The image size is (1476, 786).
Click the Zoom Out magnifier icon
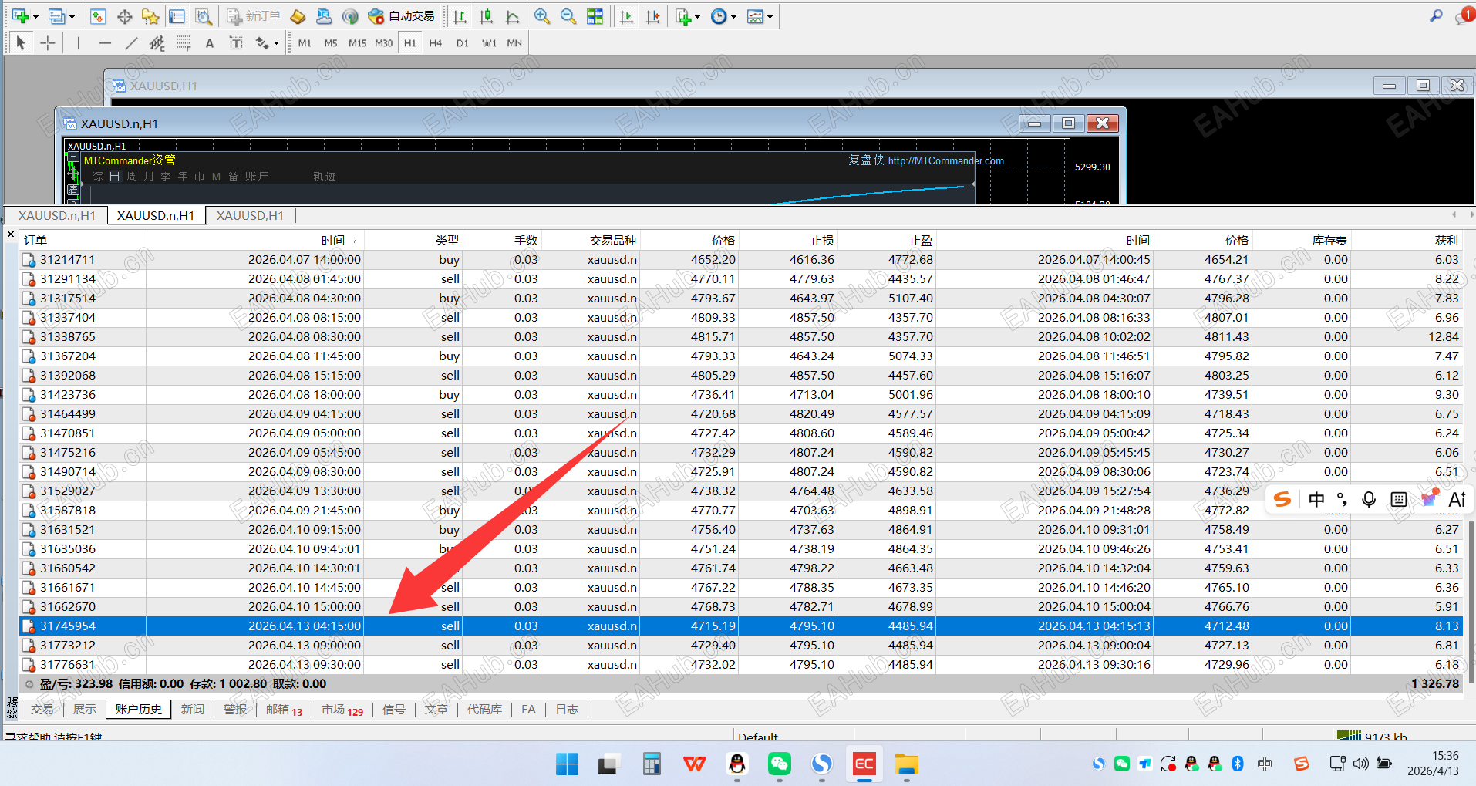(x=568, y=16)
